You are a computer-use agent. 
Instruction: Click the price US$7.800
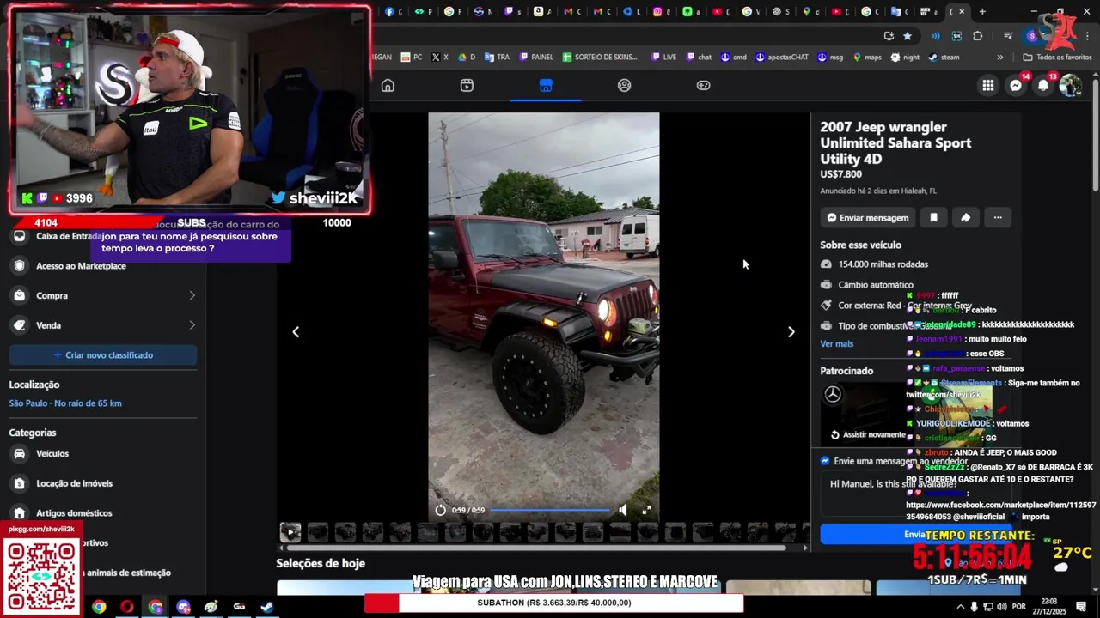point(840,174)
